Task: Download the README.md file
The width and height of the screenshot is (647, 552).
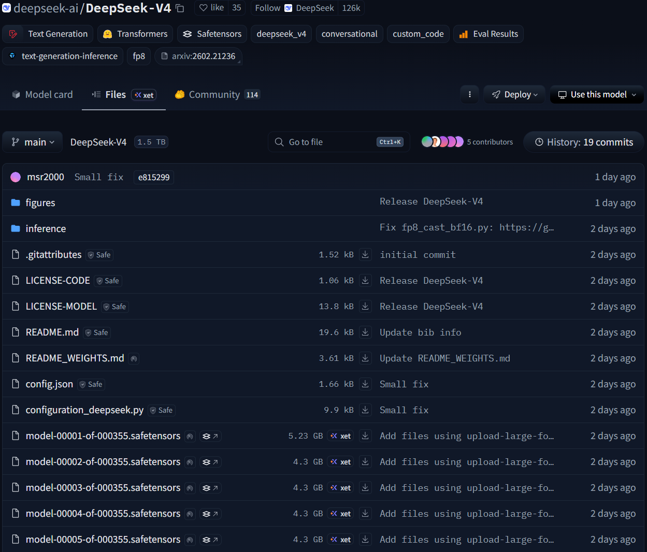Action: 365,332
